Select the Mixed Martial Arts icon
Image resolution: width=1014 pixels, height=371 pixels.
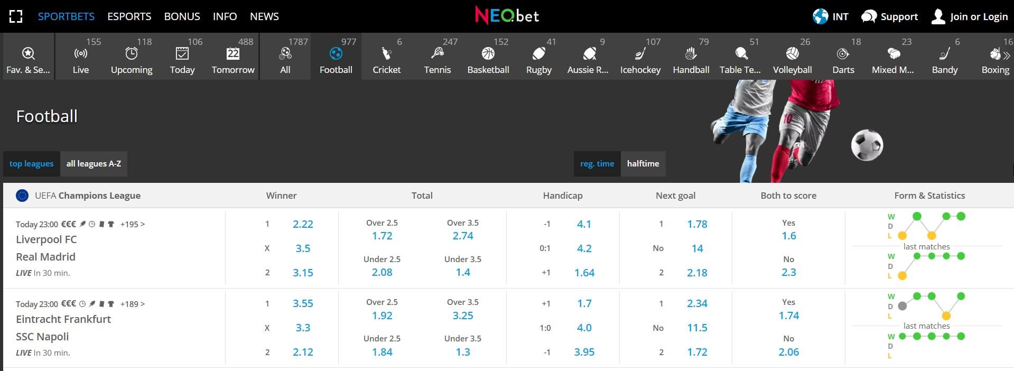tap(894, 53)
